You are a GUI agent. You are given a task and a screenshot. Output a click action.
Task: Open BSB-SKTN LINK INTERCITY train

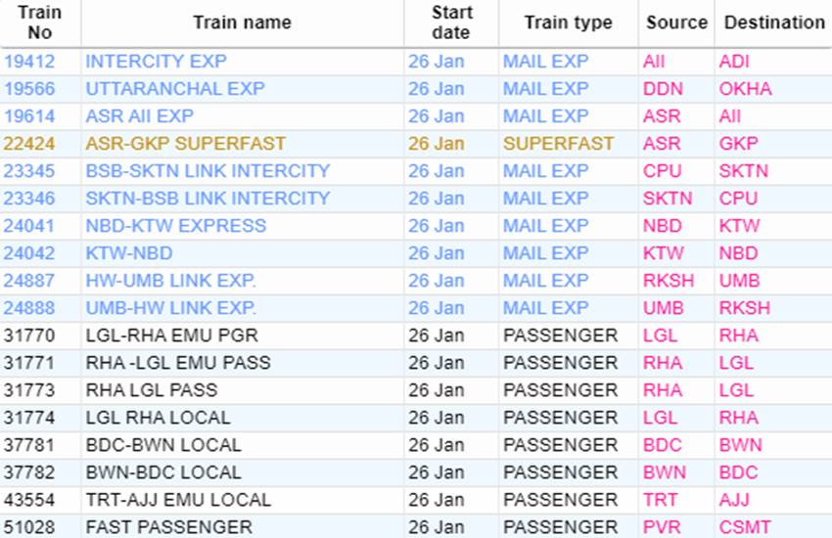pos(208,171)
